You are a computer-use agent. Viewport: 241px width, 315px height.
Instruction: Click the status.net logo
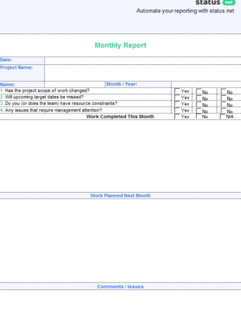215,2
